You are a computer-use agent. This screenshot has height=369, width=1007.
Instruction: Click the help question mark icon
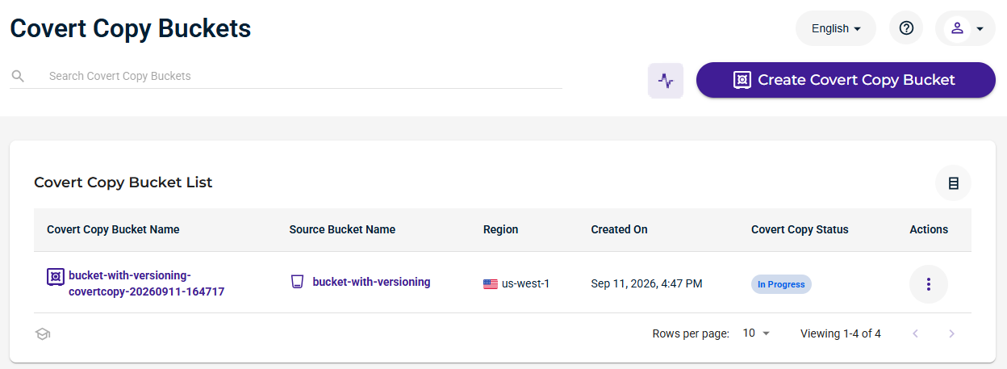coord(906,28)
